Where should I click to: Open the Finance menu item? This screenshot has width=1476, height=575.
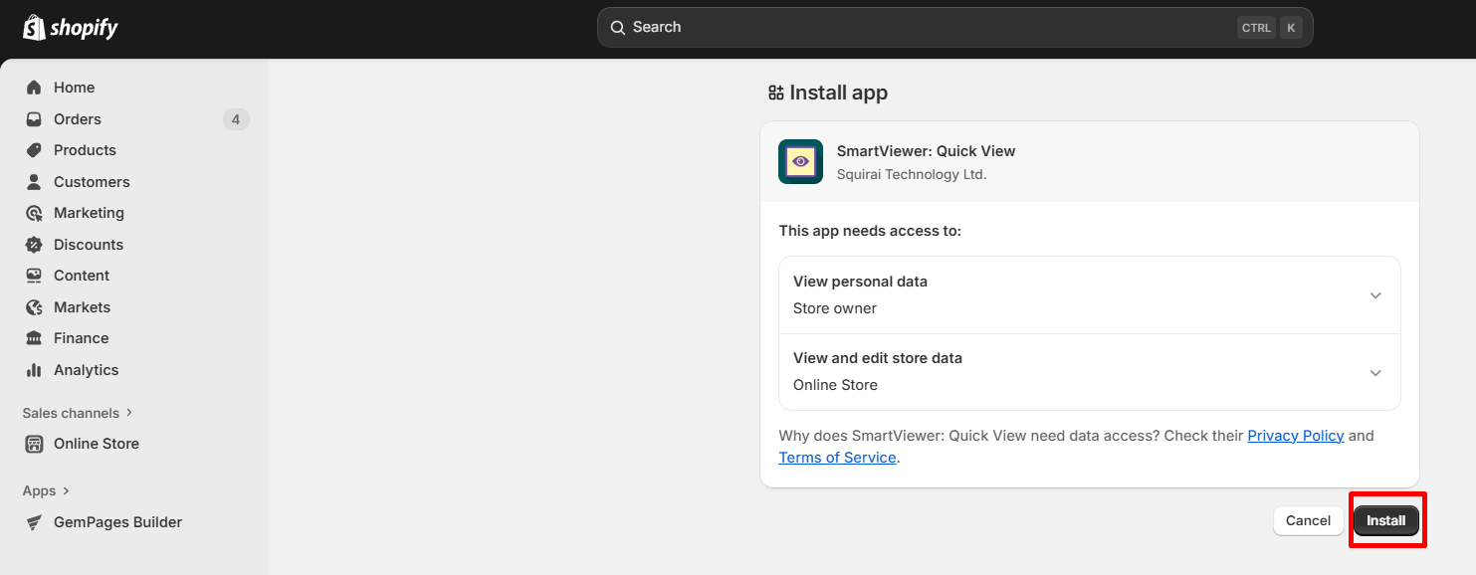point(81,338)
